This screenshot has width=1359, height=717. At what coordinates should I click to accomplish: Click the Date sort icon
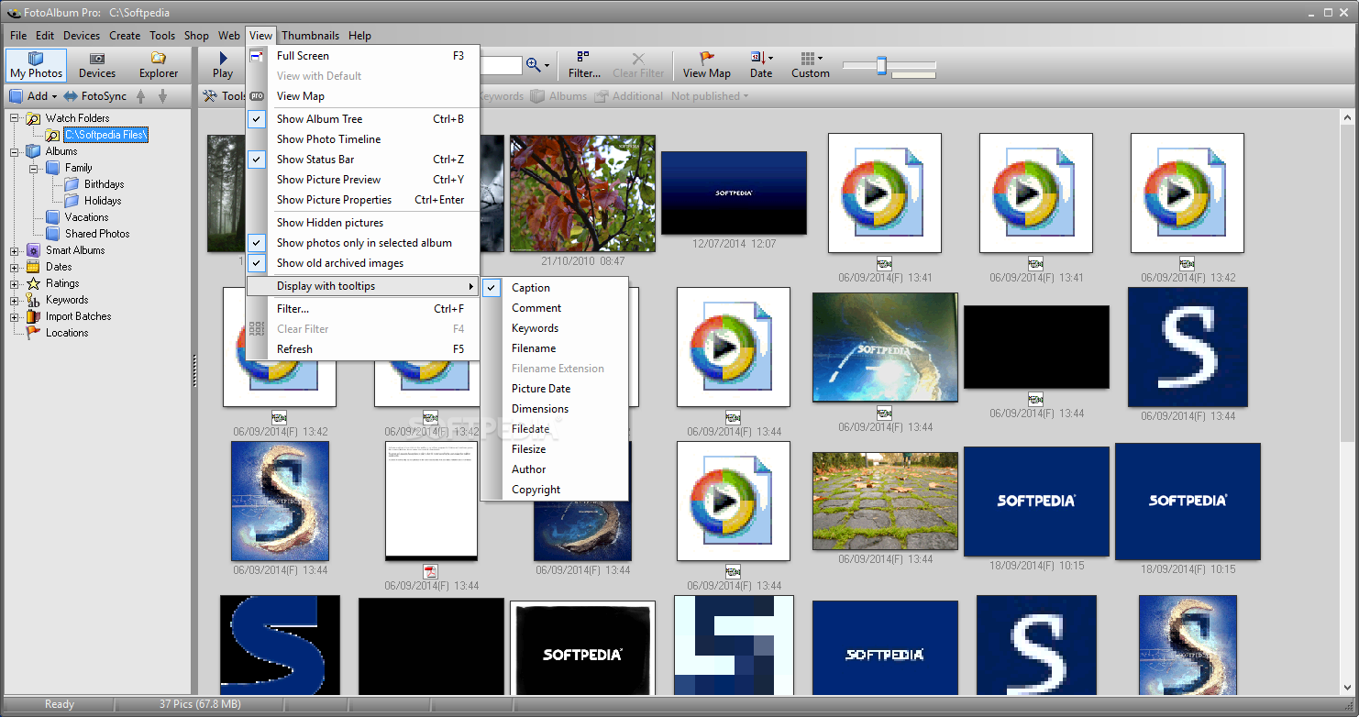coord(757,58)
